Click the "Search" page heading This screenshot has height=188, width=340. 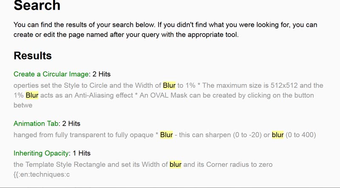(37, 6)
